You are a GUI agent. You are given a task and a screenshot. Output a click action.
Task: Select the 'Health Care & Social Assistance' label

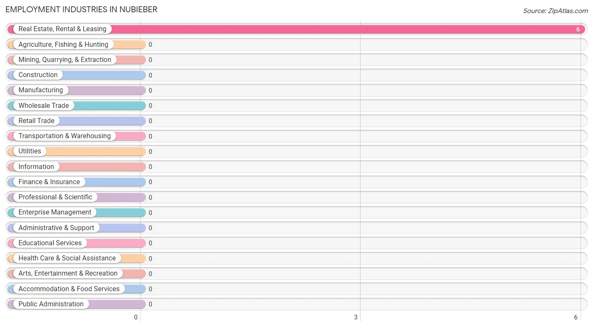(x=67, y=258)
